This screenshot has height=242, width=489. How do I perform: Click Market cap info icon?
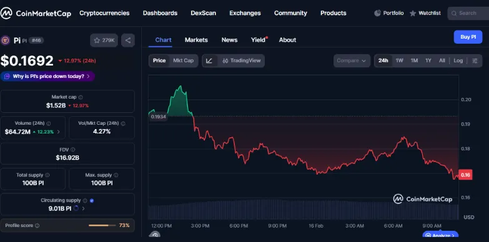pos(81,97)
